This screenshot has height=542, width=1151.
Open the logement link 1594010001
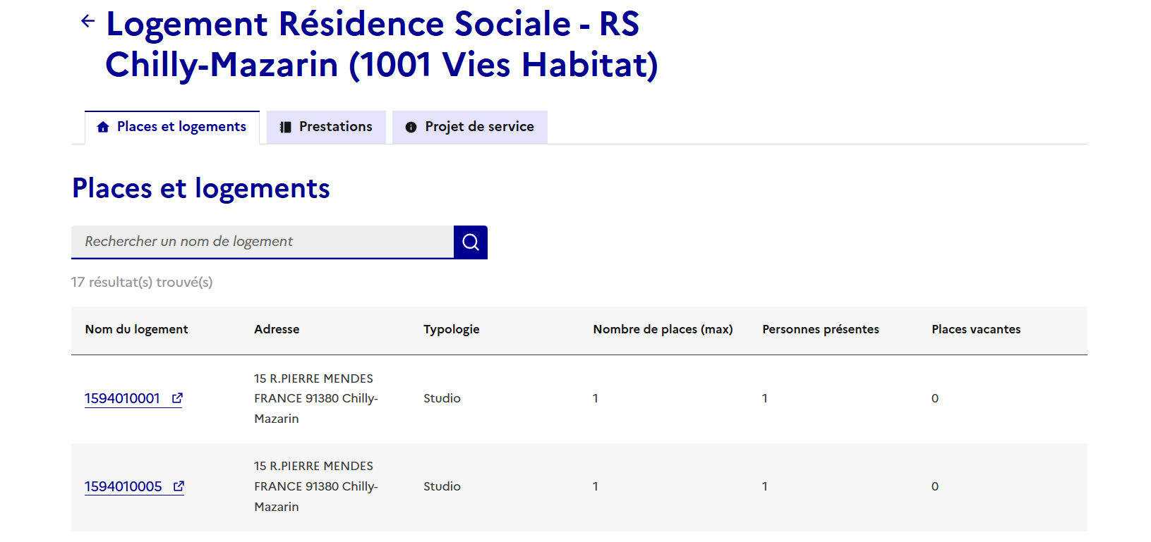click(123, 399)
